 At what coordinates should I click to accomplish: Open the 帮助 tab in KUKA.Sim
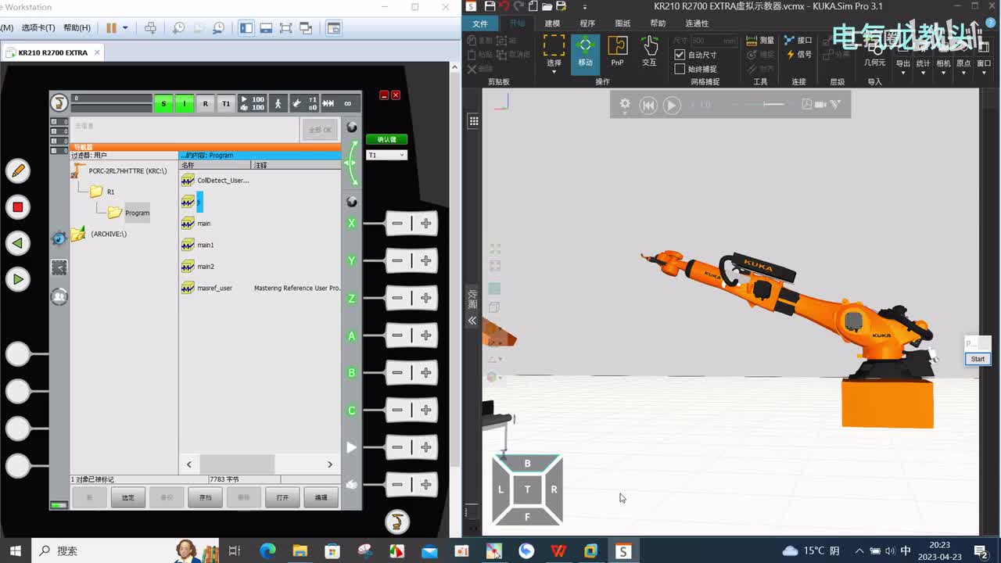tap(658, 23)
